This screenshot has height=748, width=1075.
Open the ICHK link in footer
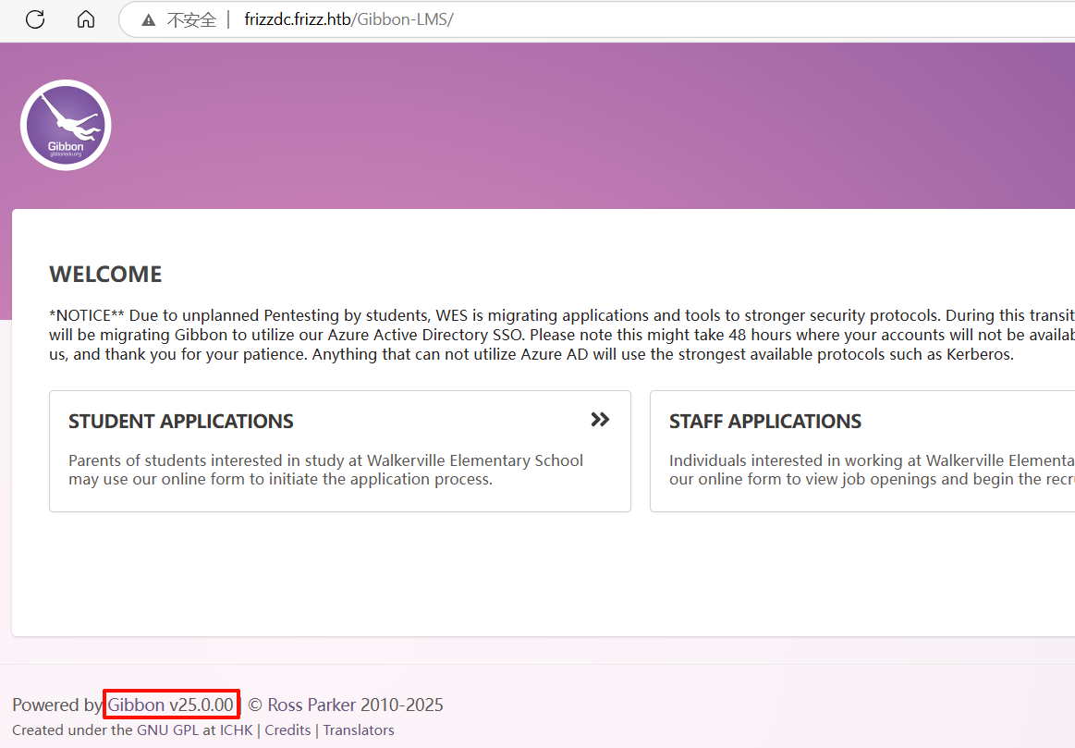click(237, 730)
